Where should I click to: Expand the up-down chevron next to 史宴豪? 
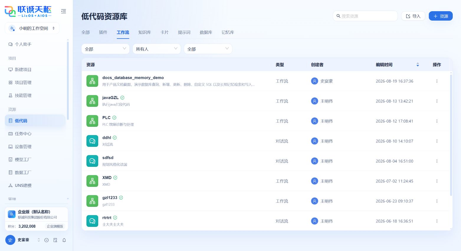pyautogui.click(x=39, y=240)
